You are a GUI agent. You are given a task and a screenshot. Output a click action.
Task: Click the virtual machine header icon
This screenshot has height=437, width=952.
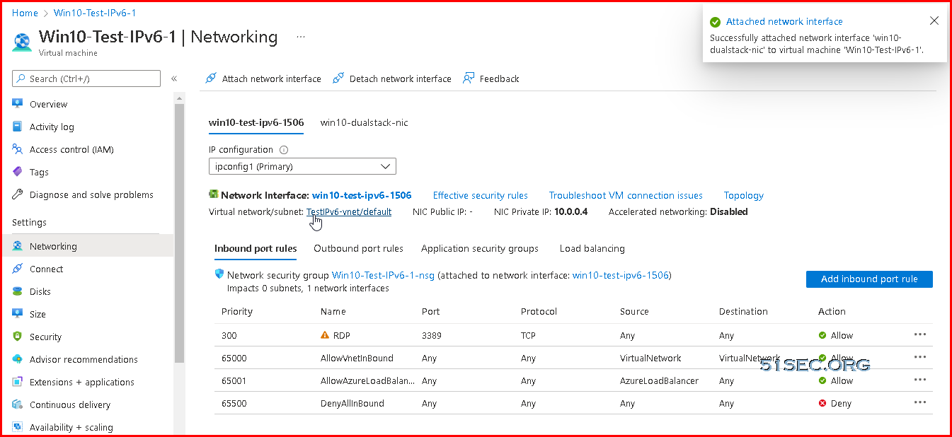coord(22,42)
